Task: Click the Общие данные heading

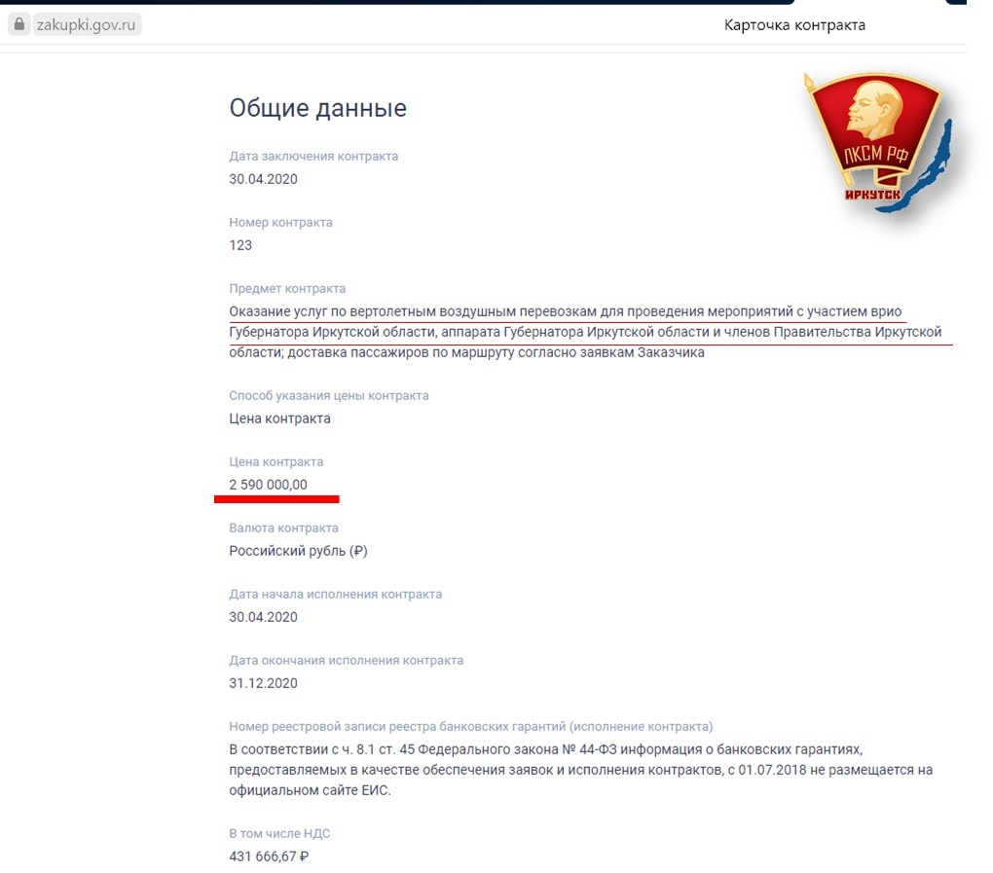Action: [x=318, y=108]
